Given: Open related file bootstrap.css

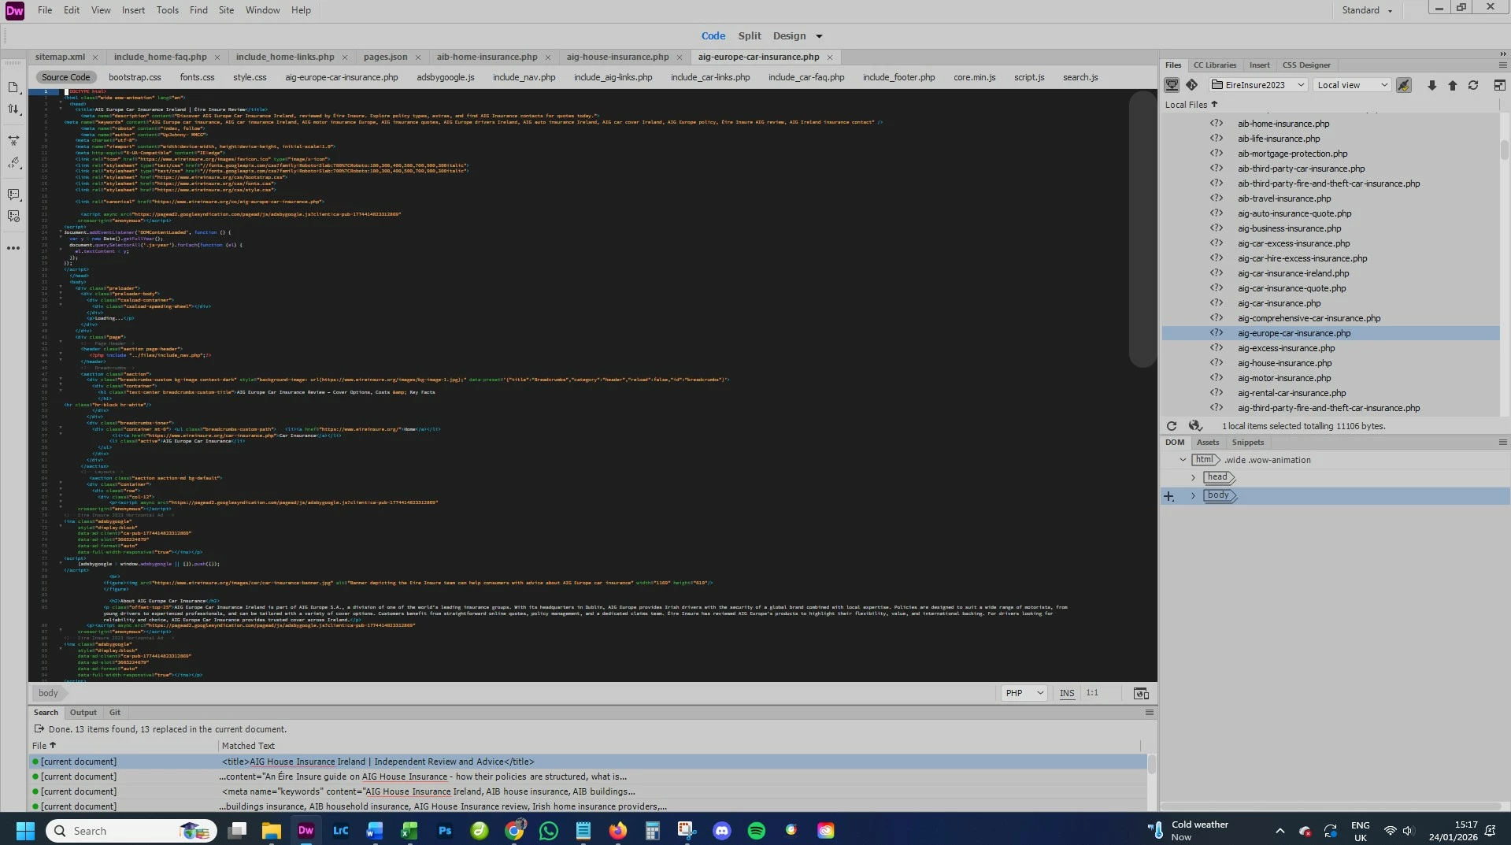Looking at the screenshot, I should pos(135,77).
